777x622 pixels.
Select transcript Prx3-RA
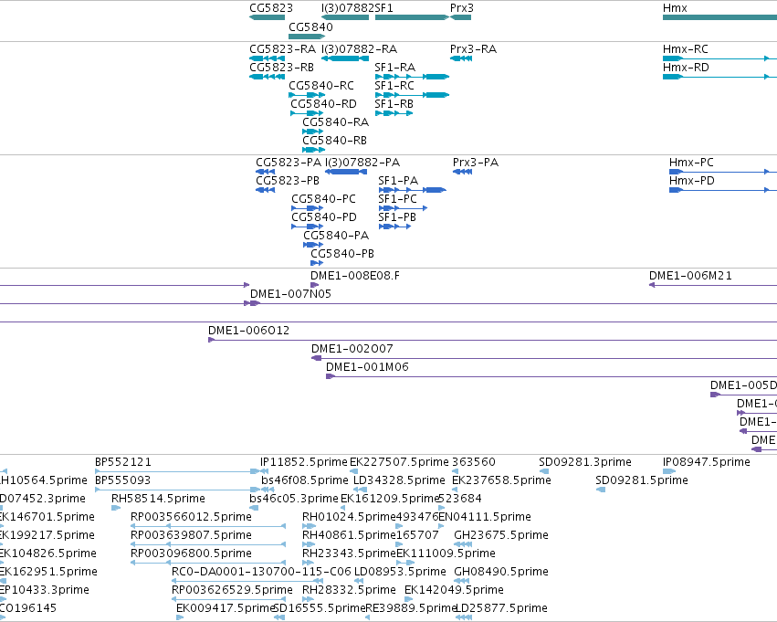pos(473,49)
